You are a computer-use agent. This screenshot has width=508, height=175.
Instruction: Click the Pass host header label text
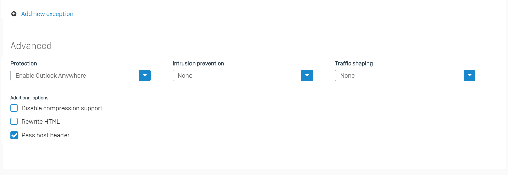pos(45,135)
